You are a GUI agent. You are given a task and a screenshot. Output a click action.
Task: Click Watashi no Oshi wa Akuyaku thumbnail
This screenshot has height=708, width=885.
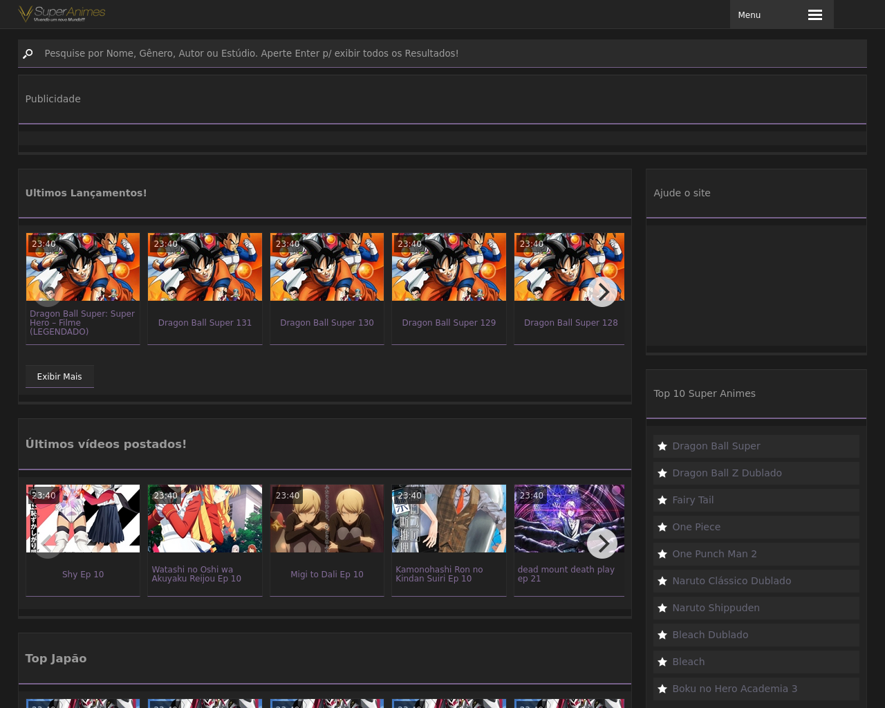coord(205,519)
